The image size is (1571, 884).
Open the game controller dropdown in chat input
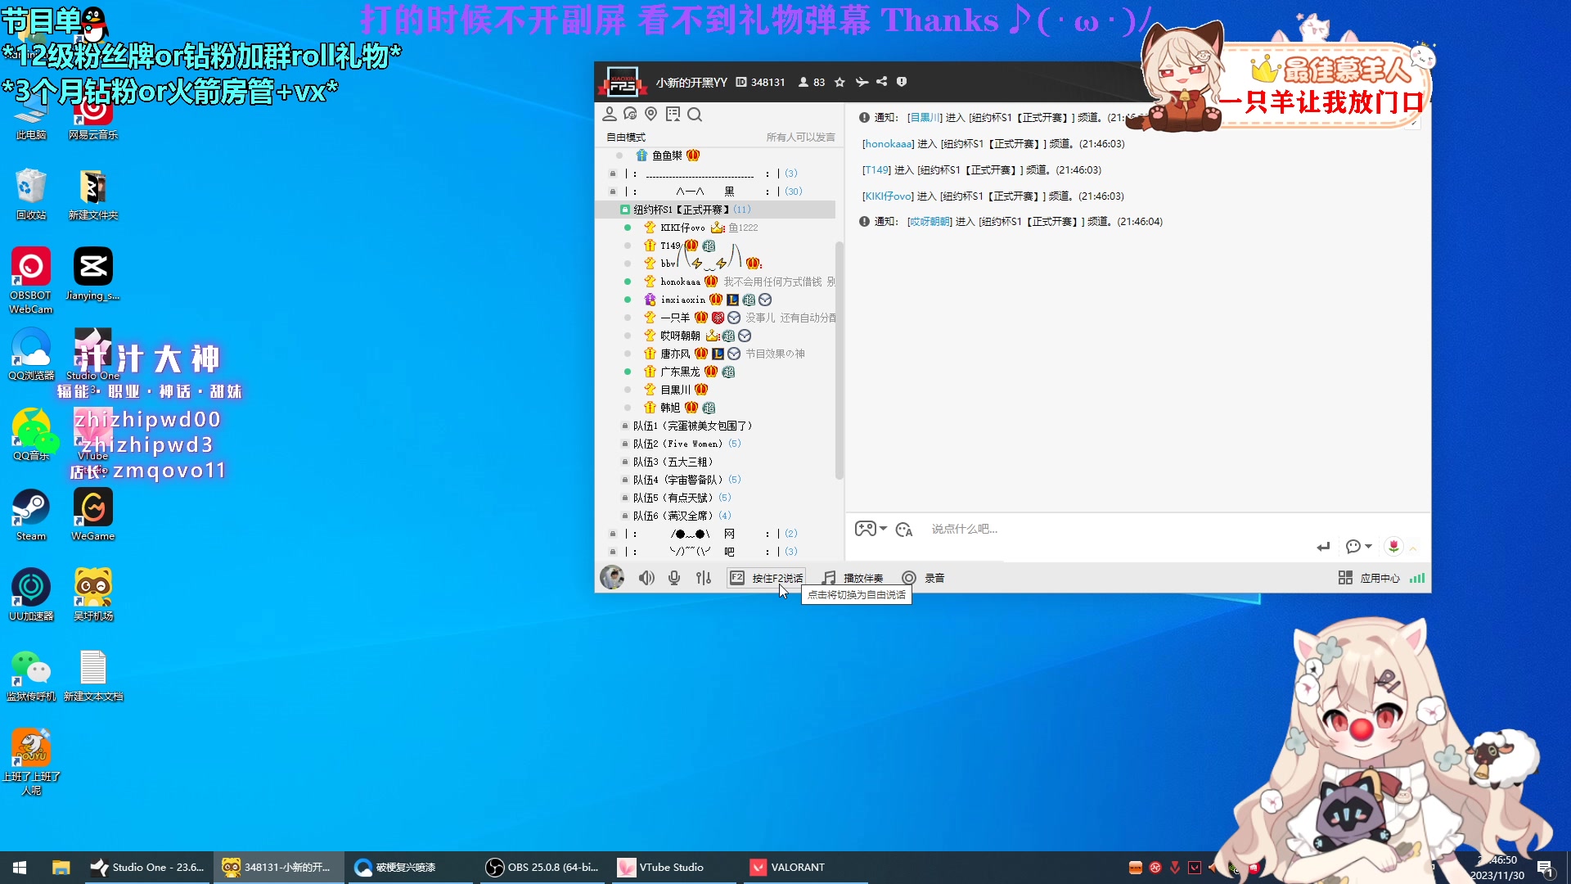pyautogui.click(x=871, y=529)
